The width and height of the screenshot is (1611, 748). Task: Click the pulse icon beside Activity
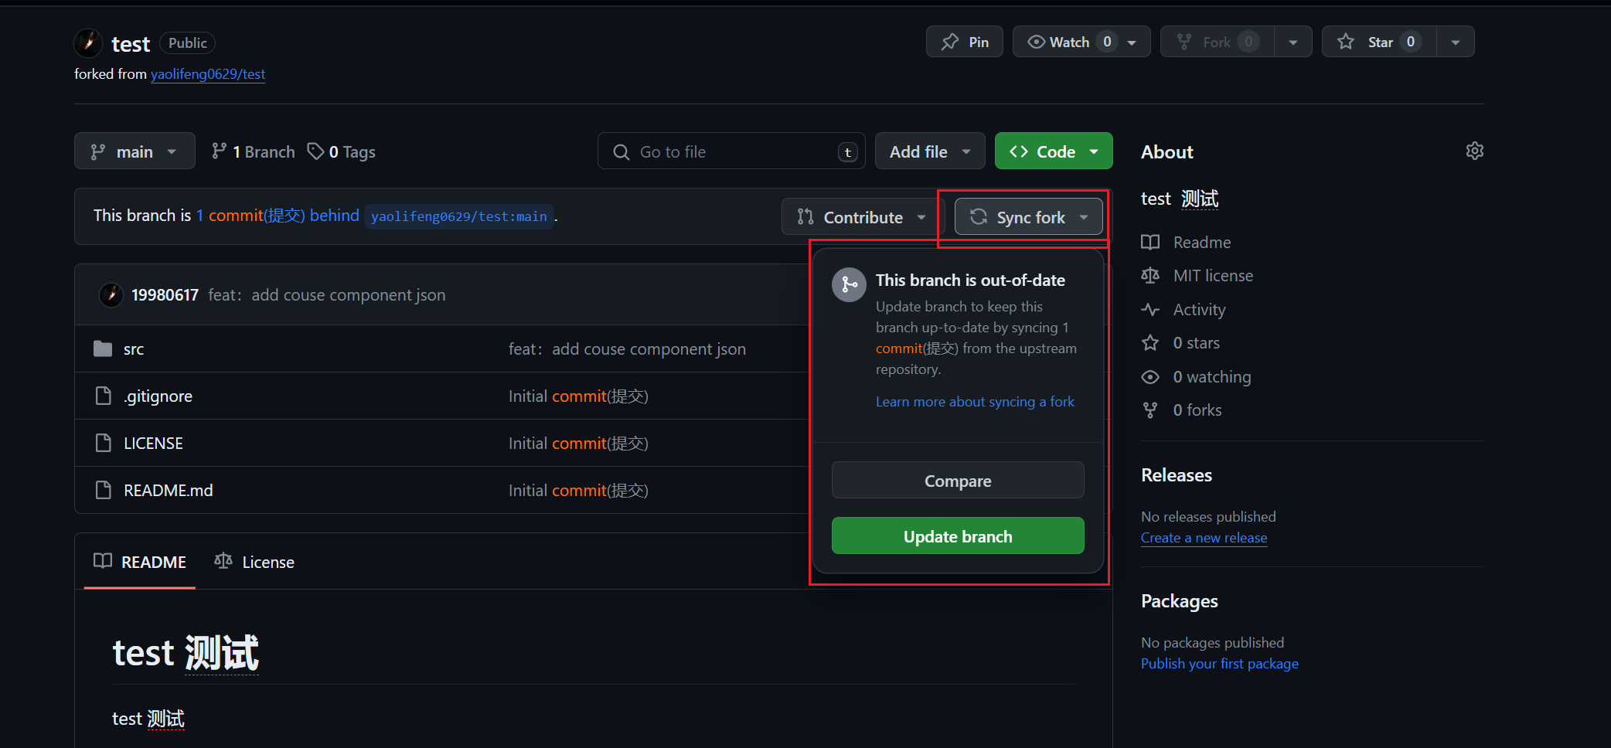click(x=1150, y=310)
